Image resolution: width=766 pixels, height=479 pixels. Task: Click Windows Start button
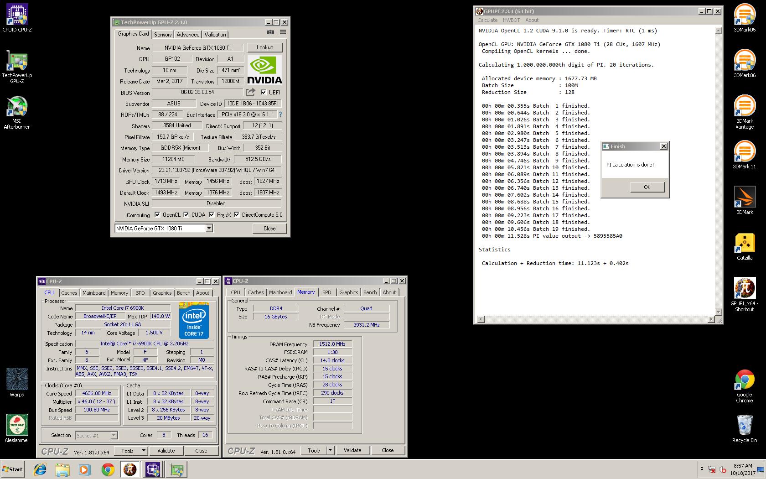[x=12, y=469]
